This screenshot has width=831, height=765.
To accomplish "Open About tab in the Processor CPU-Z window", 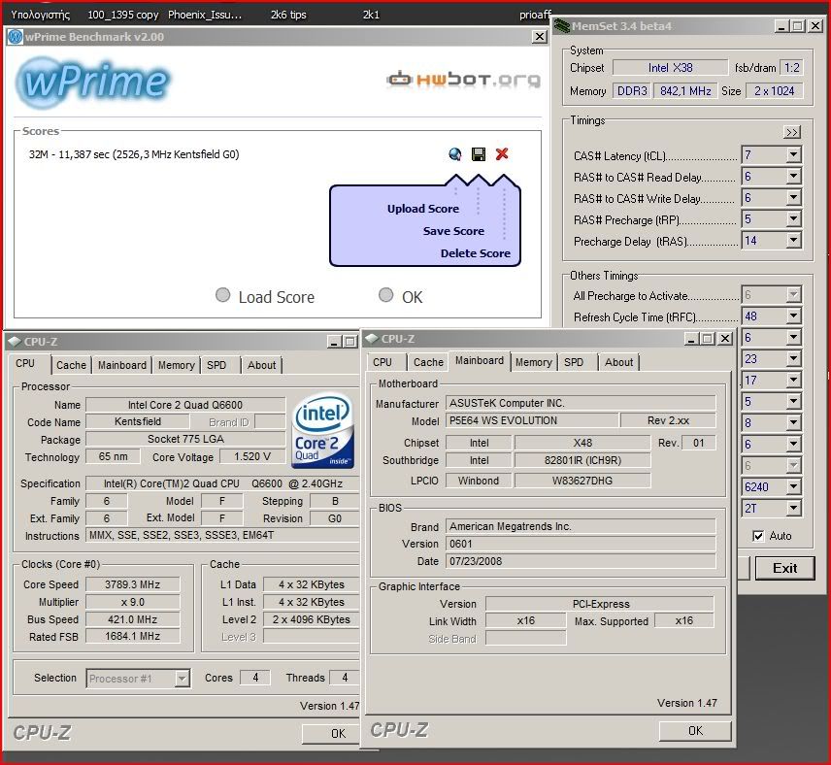I will (x=262, y=365).
